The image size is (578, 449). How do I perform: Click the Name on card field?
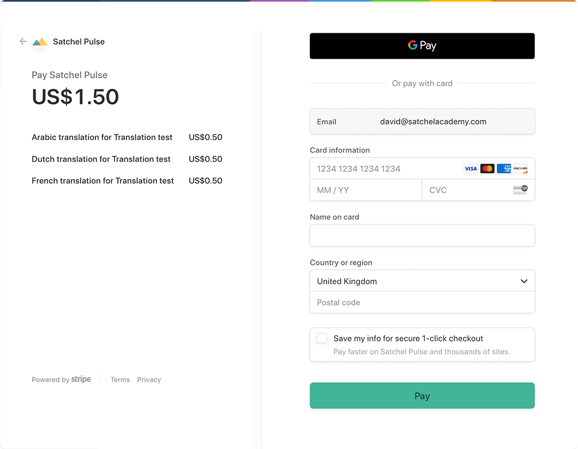pyautogui.click(x=422, y=235)
